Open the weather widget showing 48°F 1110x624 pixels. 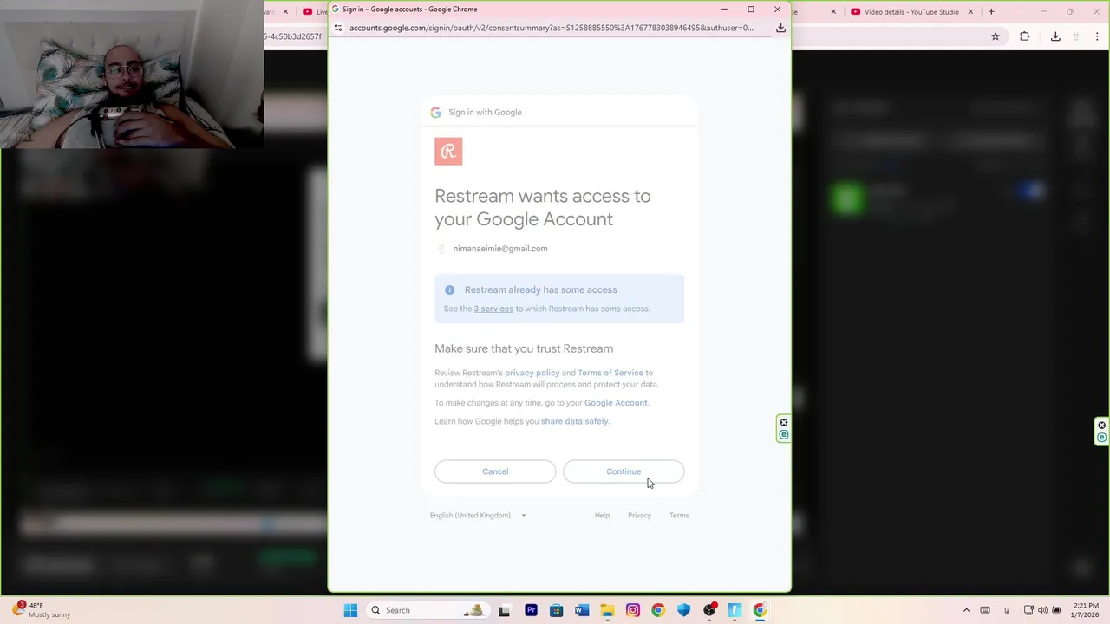tap(42, 610)
